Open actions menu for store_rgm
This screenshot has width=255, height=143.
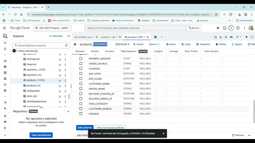[x=65, y=96]
